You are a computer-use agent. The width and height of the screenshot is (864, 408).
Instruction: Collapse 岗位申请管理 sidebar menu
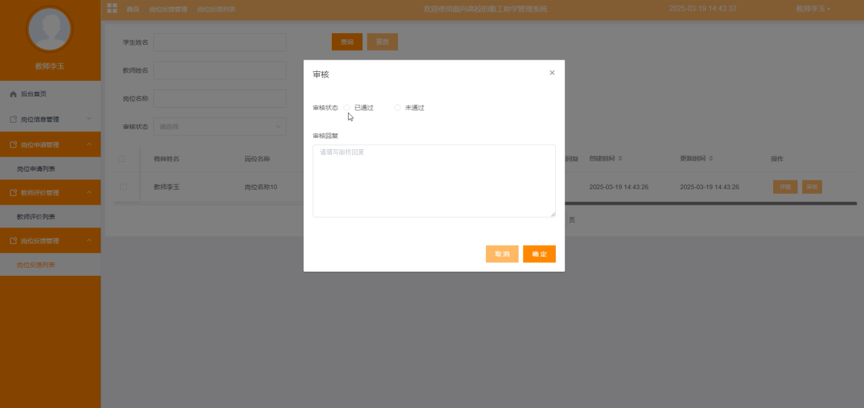coord(50,144)
